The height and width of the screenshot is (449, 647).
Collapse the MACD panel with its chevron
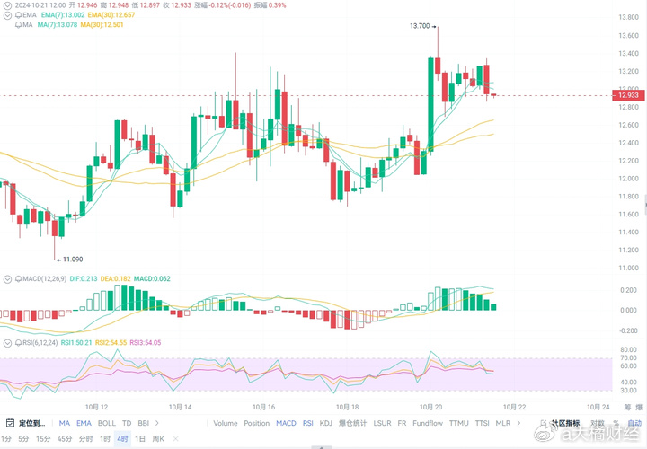click(x=7, y=279)
